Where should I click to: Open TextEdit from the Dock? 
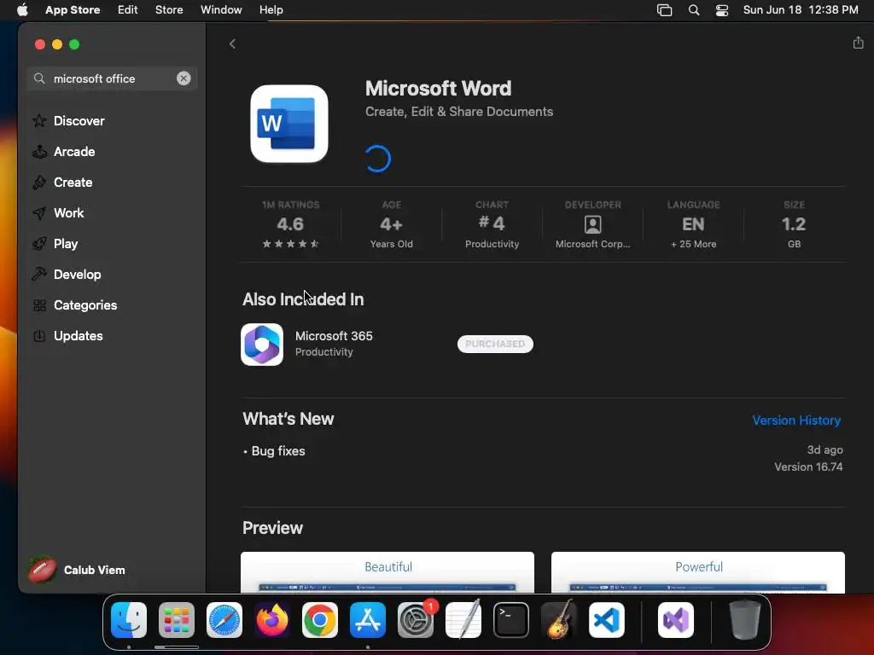coord(463,620)
